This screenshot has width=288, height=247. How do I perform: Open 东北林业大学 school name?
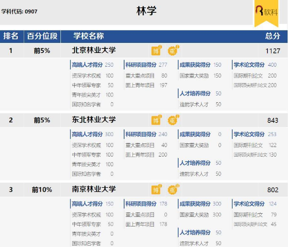pyautogui.click(x=94, y=120)
